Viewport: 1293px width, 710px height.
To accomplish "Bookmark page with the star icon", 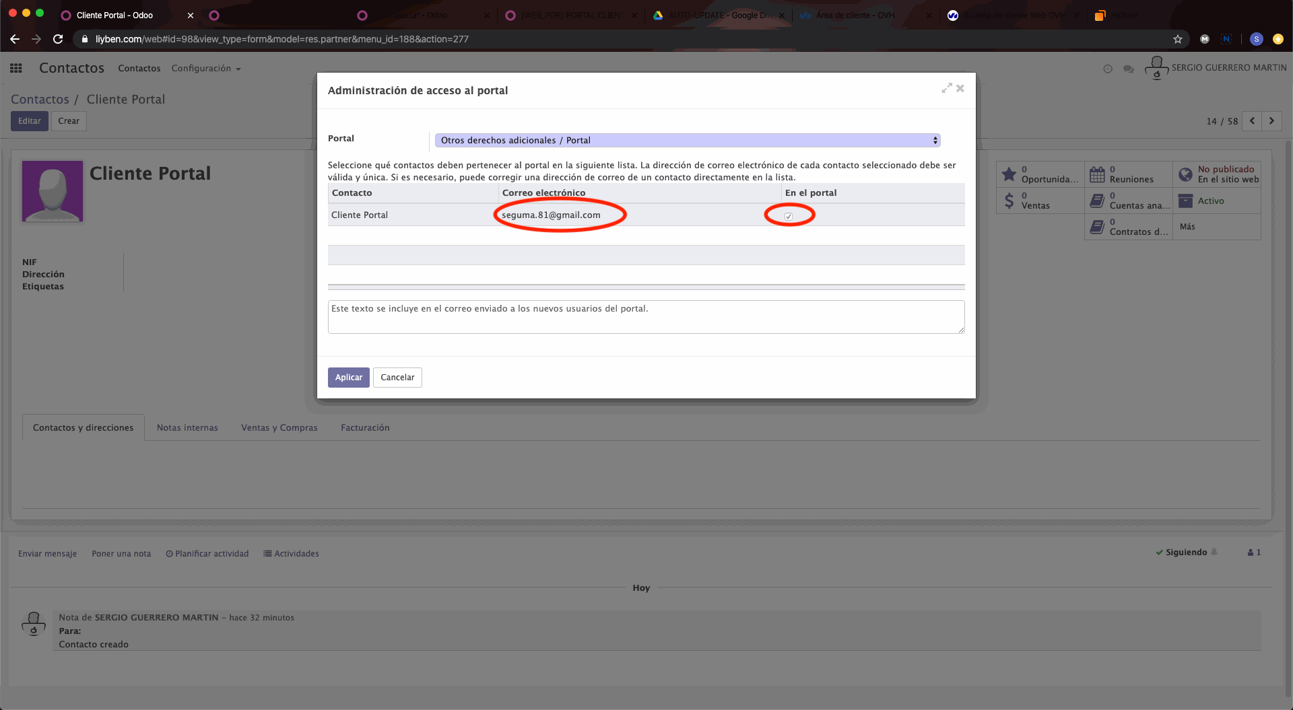I will [1178, 39].
